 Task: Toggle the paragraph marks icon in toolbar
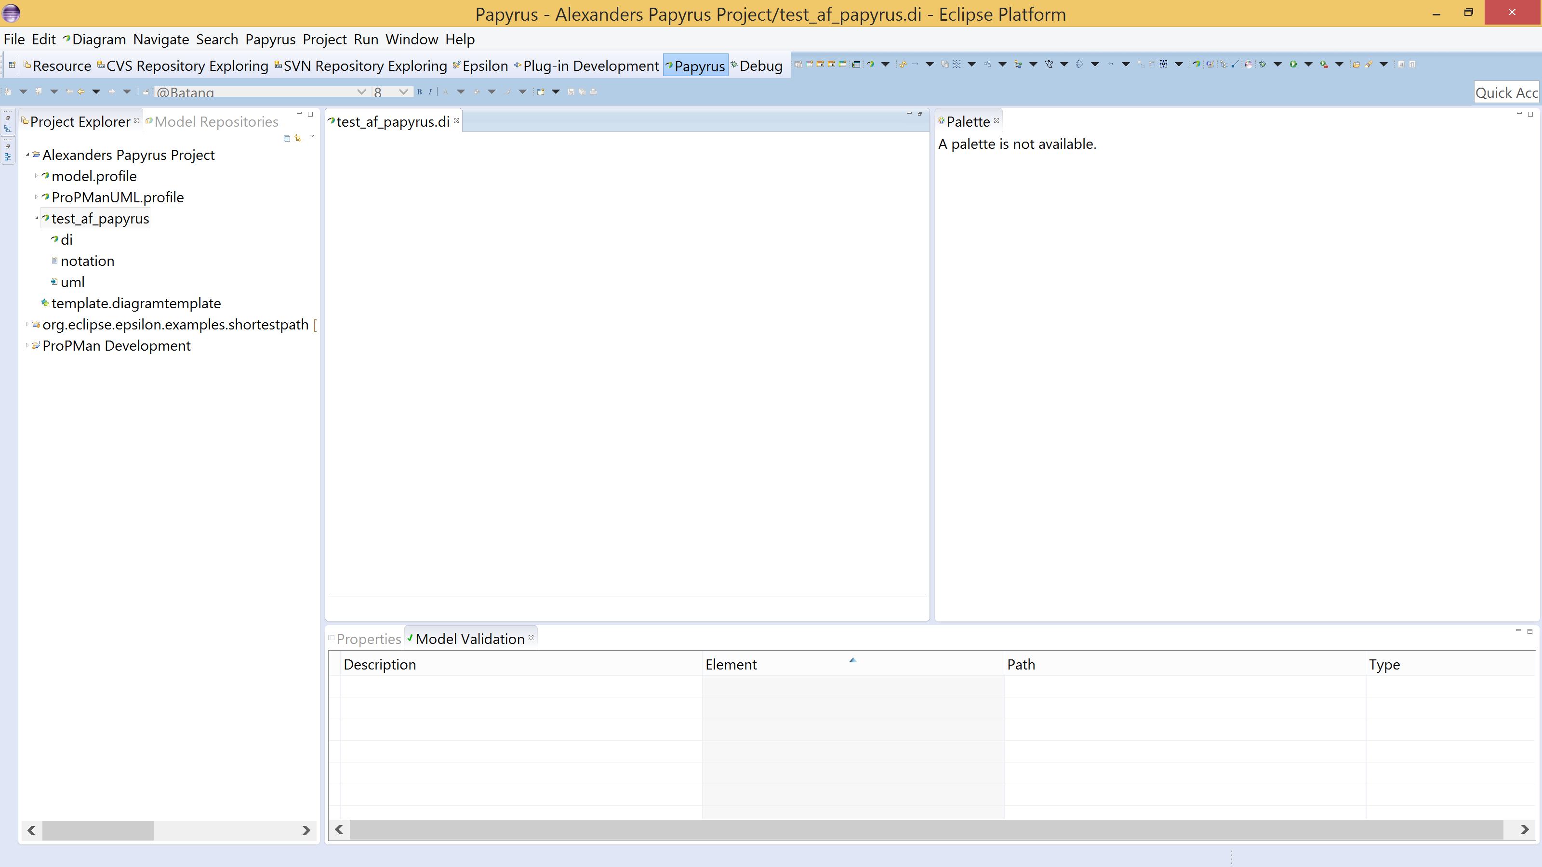pyautogui.click(x=1412, y=65)
